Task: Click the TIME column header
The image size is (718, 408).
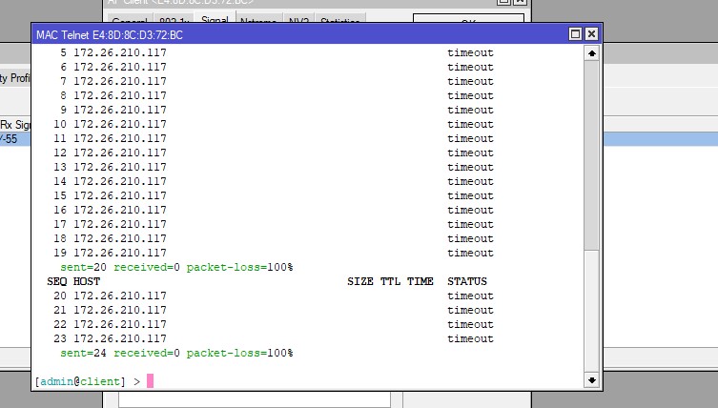Action: coord(421,281)
